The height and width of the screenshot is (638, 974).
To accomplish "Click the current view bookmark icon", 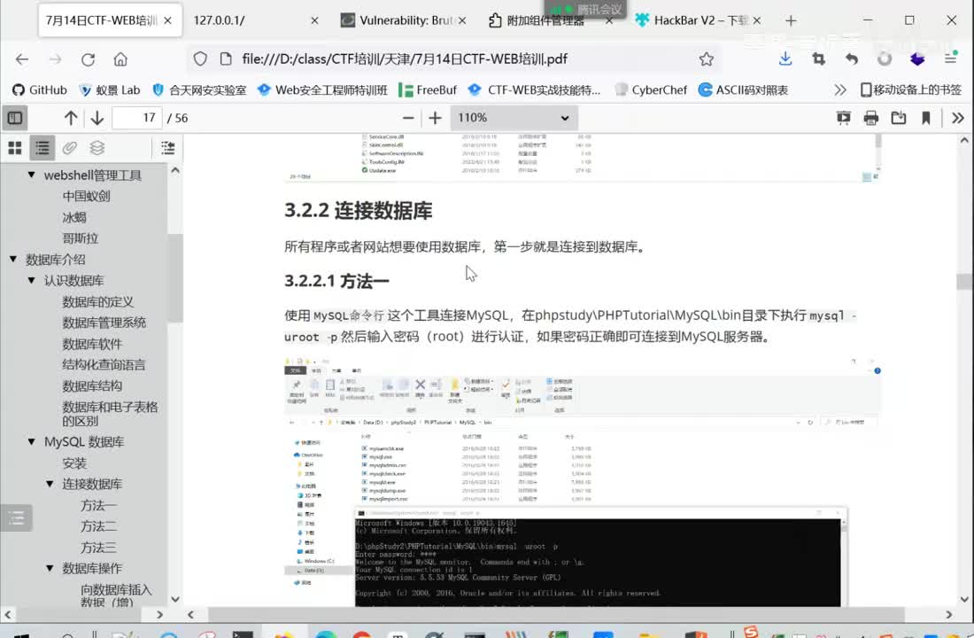I will pos(925,118).
